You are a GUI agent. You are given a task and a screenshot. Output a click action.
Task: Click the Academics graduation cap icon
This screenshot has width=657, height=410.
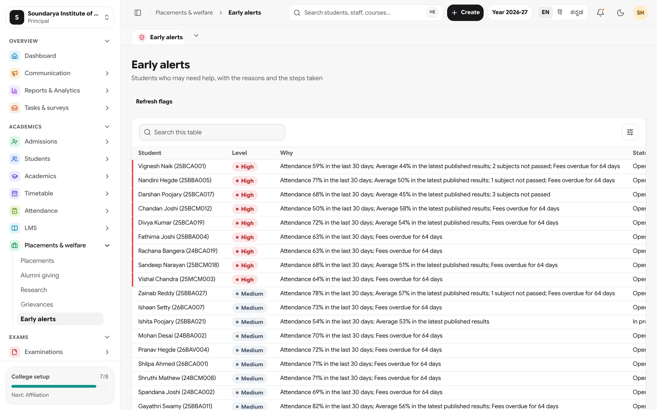pos(15,176)
